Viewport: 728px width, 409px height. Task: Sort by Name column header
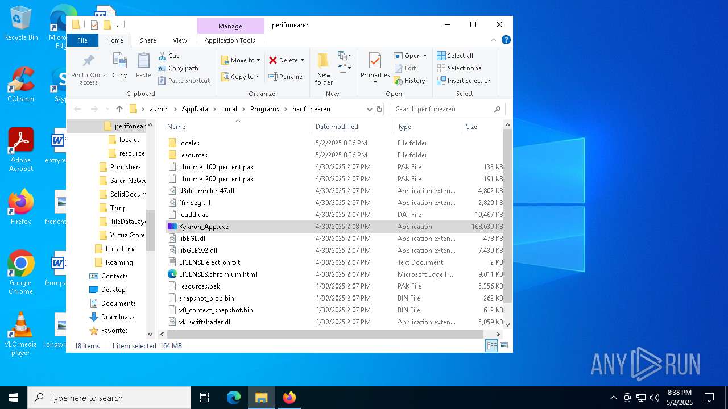tap(237, 127)
